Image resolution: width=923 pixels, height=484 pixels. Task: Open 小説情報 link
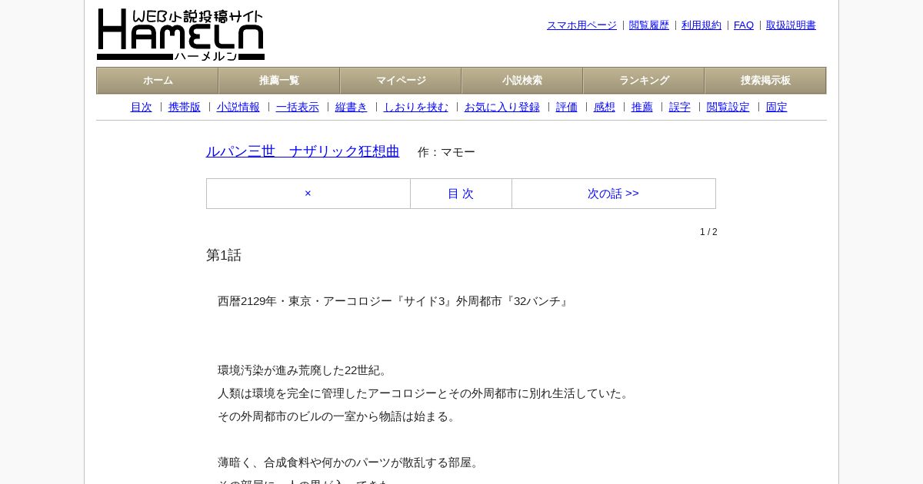(238, 108)
